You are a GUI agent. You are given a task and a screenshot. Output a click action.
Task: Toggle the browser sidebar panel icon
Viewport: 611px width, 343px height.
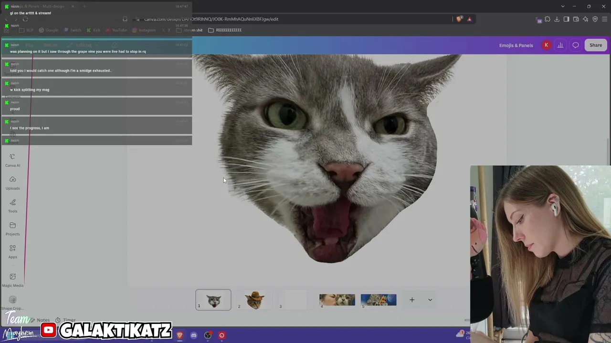[x=566, y=19]
